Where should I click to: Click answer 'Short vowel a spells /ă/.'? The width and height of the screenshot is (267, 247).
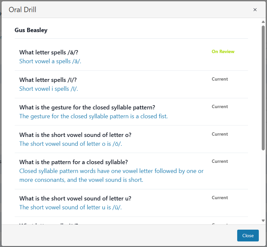point(50,61)
